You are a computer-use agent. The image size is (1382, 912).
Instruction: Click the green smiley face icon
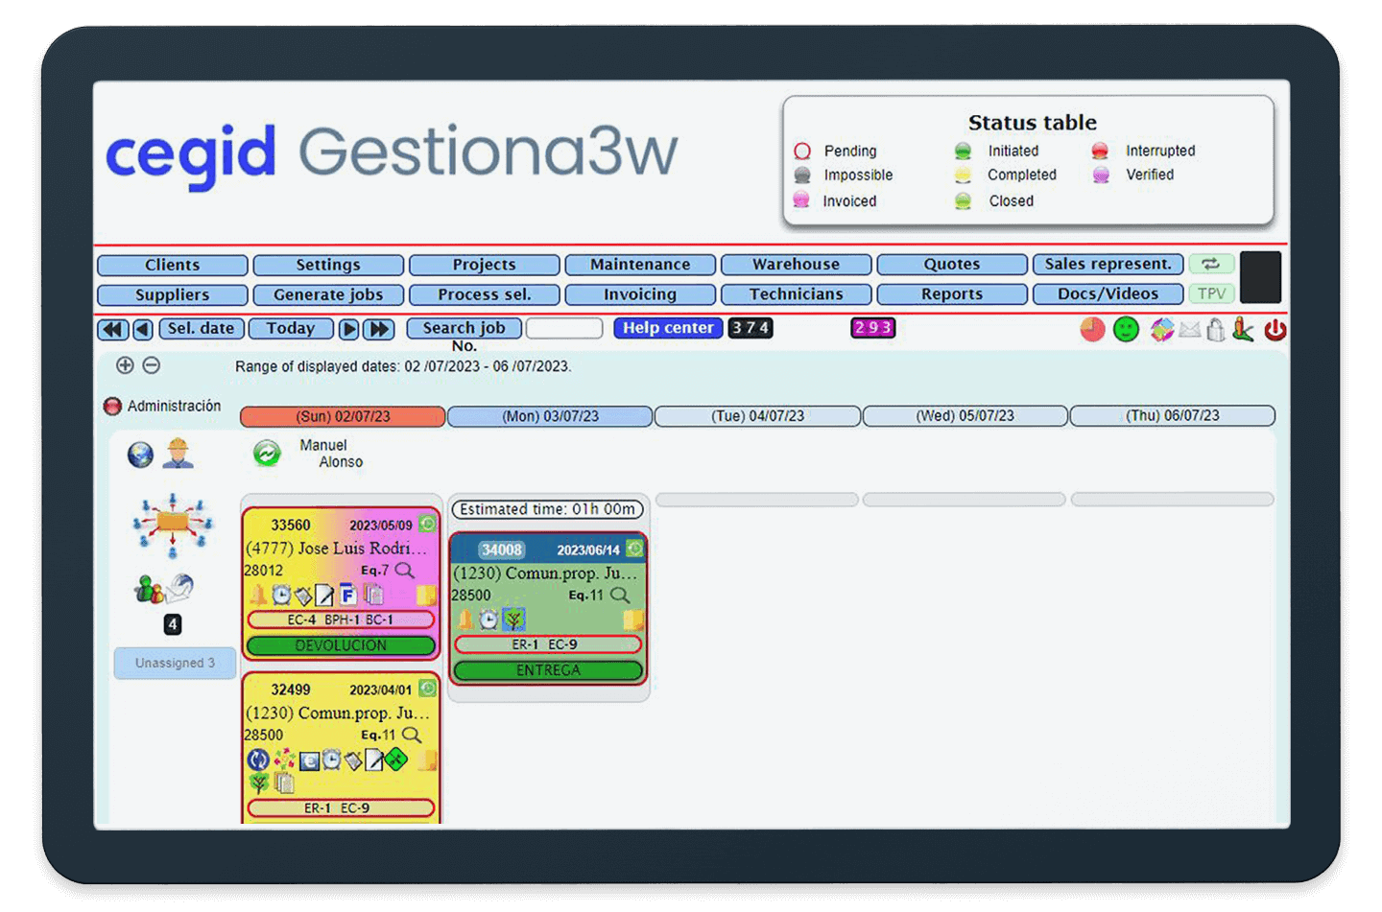pos(1126,330)
